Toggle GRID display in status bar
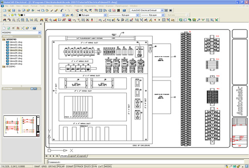249x168 pixels. point(44,166)
